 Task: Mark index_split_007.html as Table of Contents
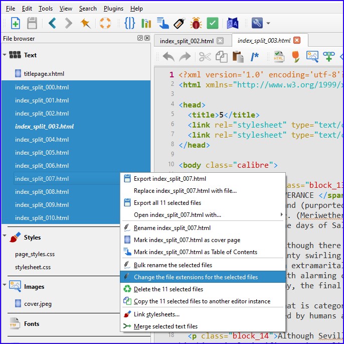coord(203,252)
